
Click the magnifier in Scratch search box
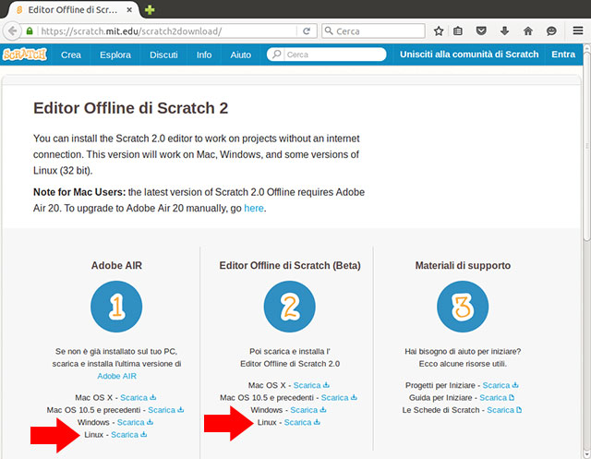(277, 54)
